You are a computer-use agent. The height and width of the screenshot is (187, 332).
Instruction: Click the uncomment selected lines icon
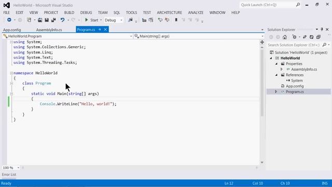pos(151,20)
